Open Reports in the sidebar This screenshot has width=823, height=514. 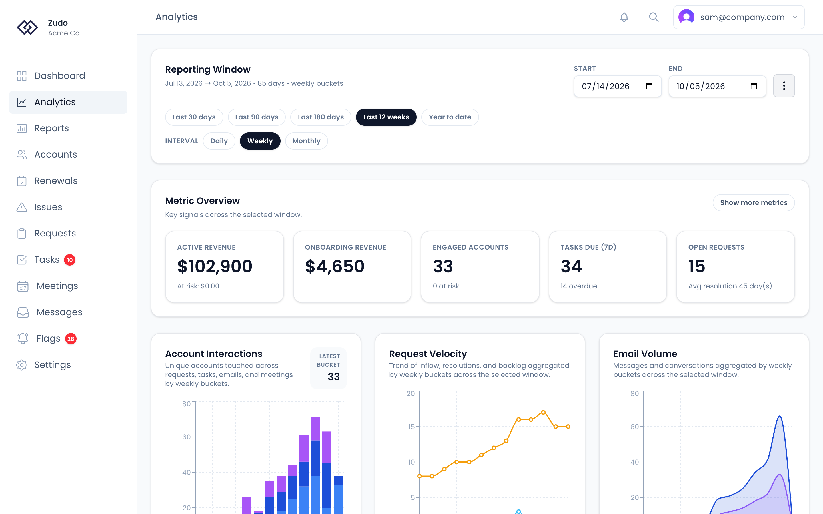click(68, 128)
